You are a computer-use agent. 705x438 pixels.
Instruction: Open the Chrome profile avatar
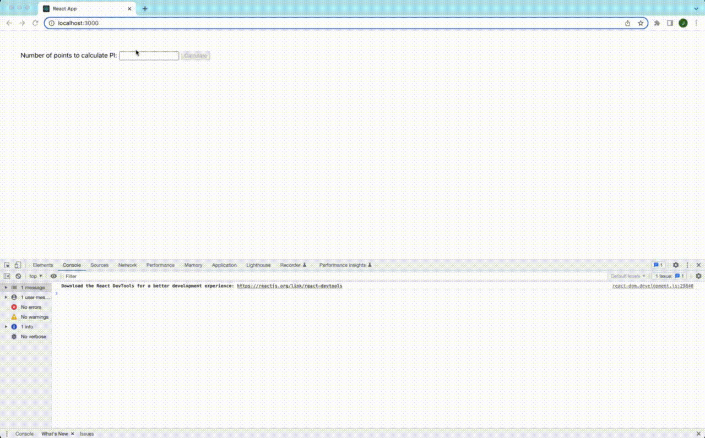pos(683,23)
